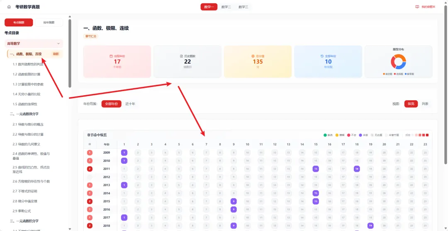448x231 pixels.
Task: Click green legend dot in 章节命中纵览
Action: coord(325,135)
